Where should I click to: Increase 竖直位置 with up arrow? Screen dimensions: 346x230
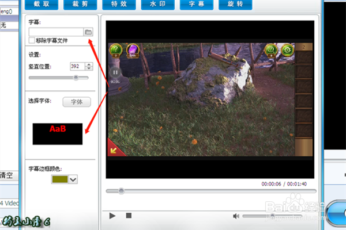(89, 64)
